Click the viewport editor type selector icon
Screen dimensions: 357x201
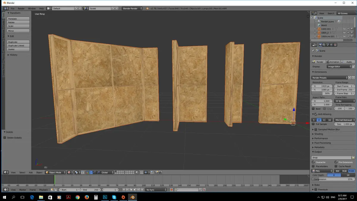pos(6,172)
